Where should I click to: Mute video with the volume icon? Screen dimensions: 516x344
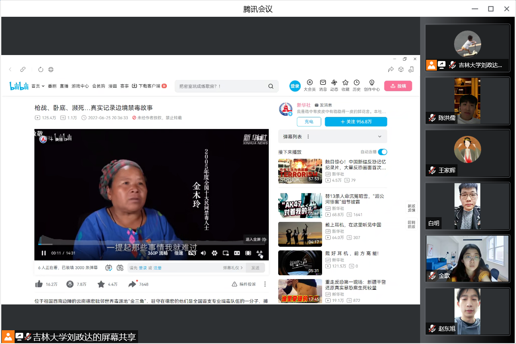pyautogui.click(x=203, y=253)
